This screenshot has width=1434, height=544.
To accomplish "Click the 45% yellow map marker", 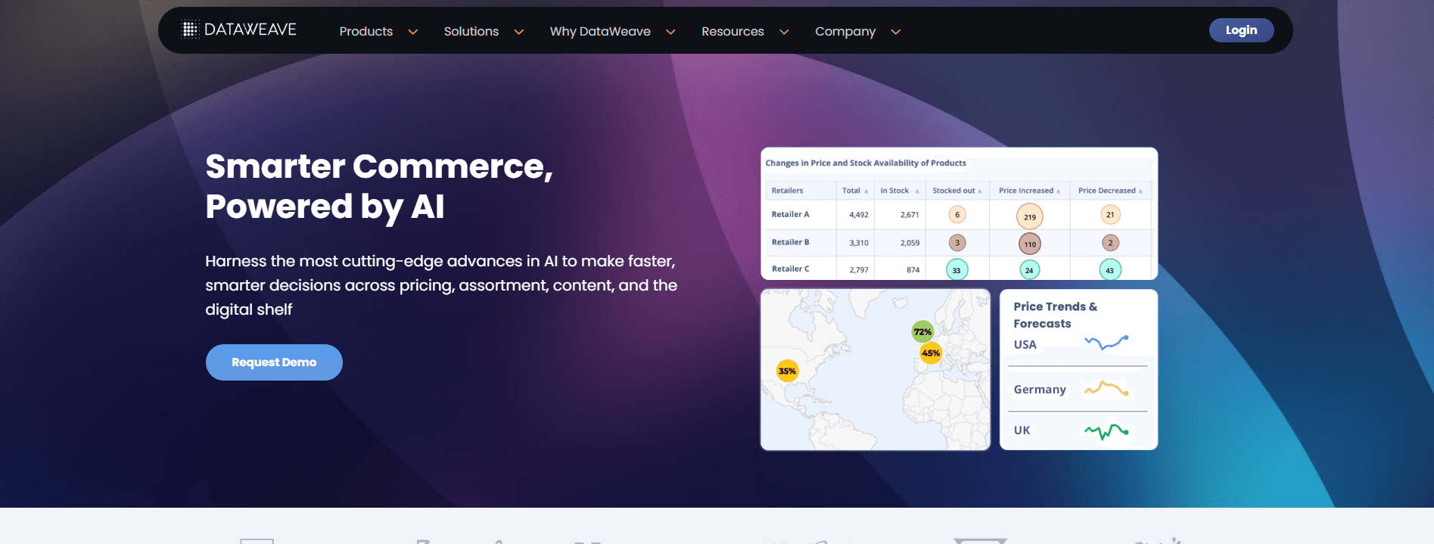I will [931, 353].
